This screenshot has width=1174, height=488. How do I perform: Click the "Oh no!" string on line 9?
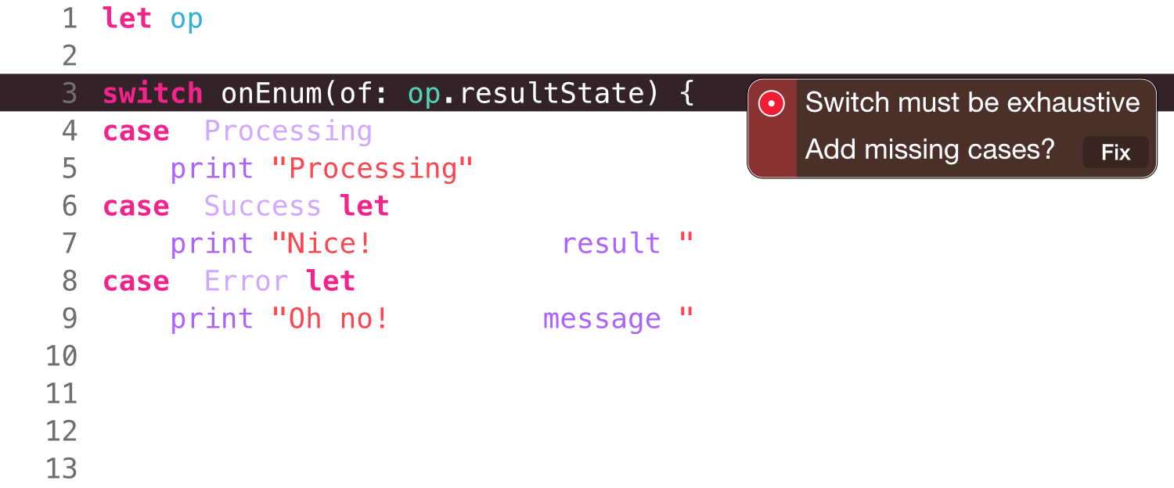click(x=330, y=318)
